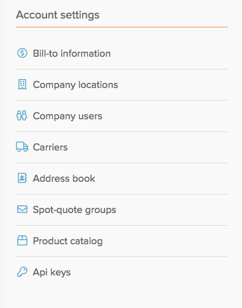Select the Carriers text link

click(50, 147)
